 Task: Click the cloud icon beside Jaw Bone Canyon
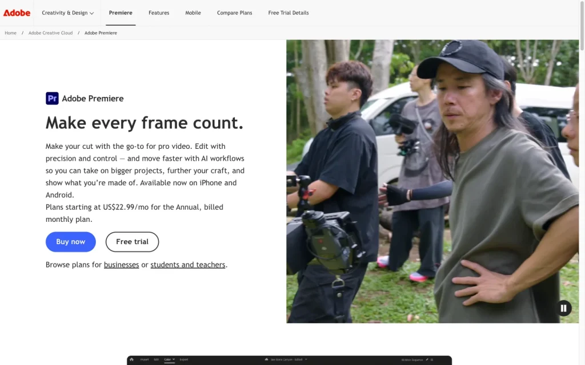[266, 359]
